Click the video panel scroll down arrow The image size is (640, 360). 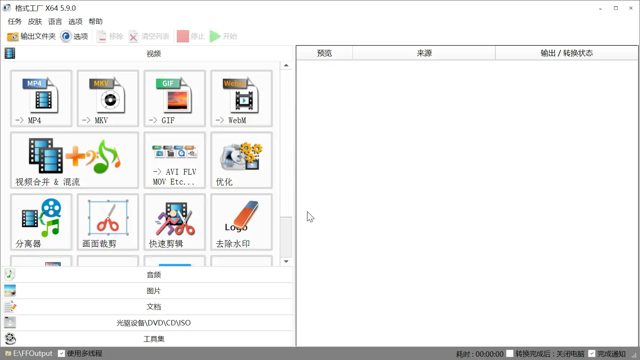tap(286, 262)
